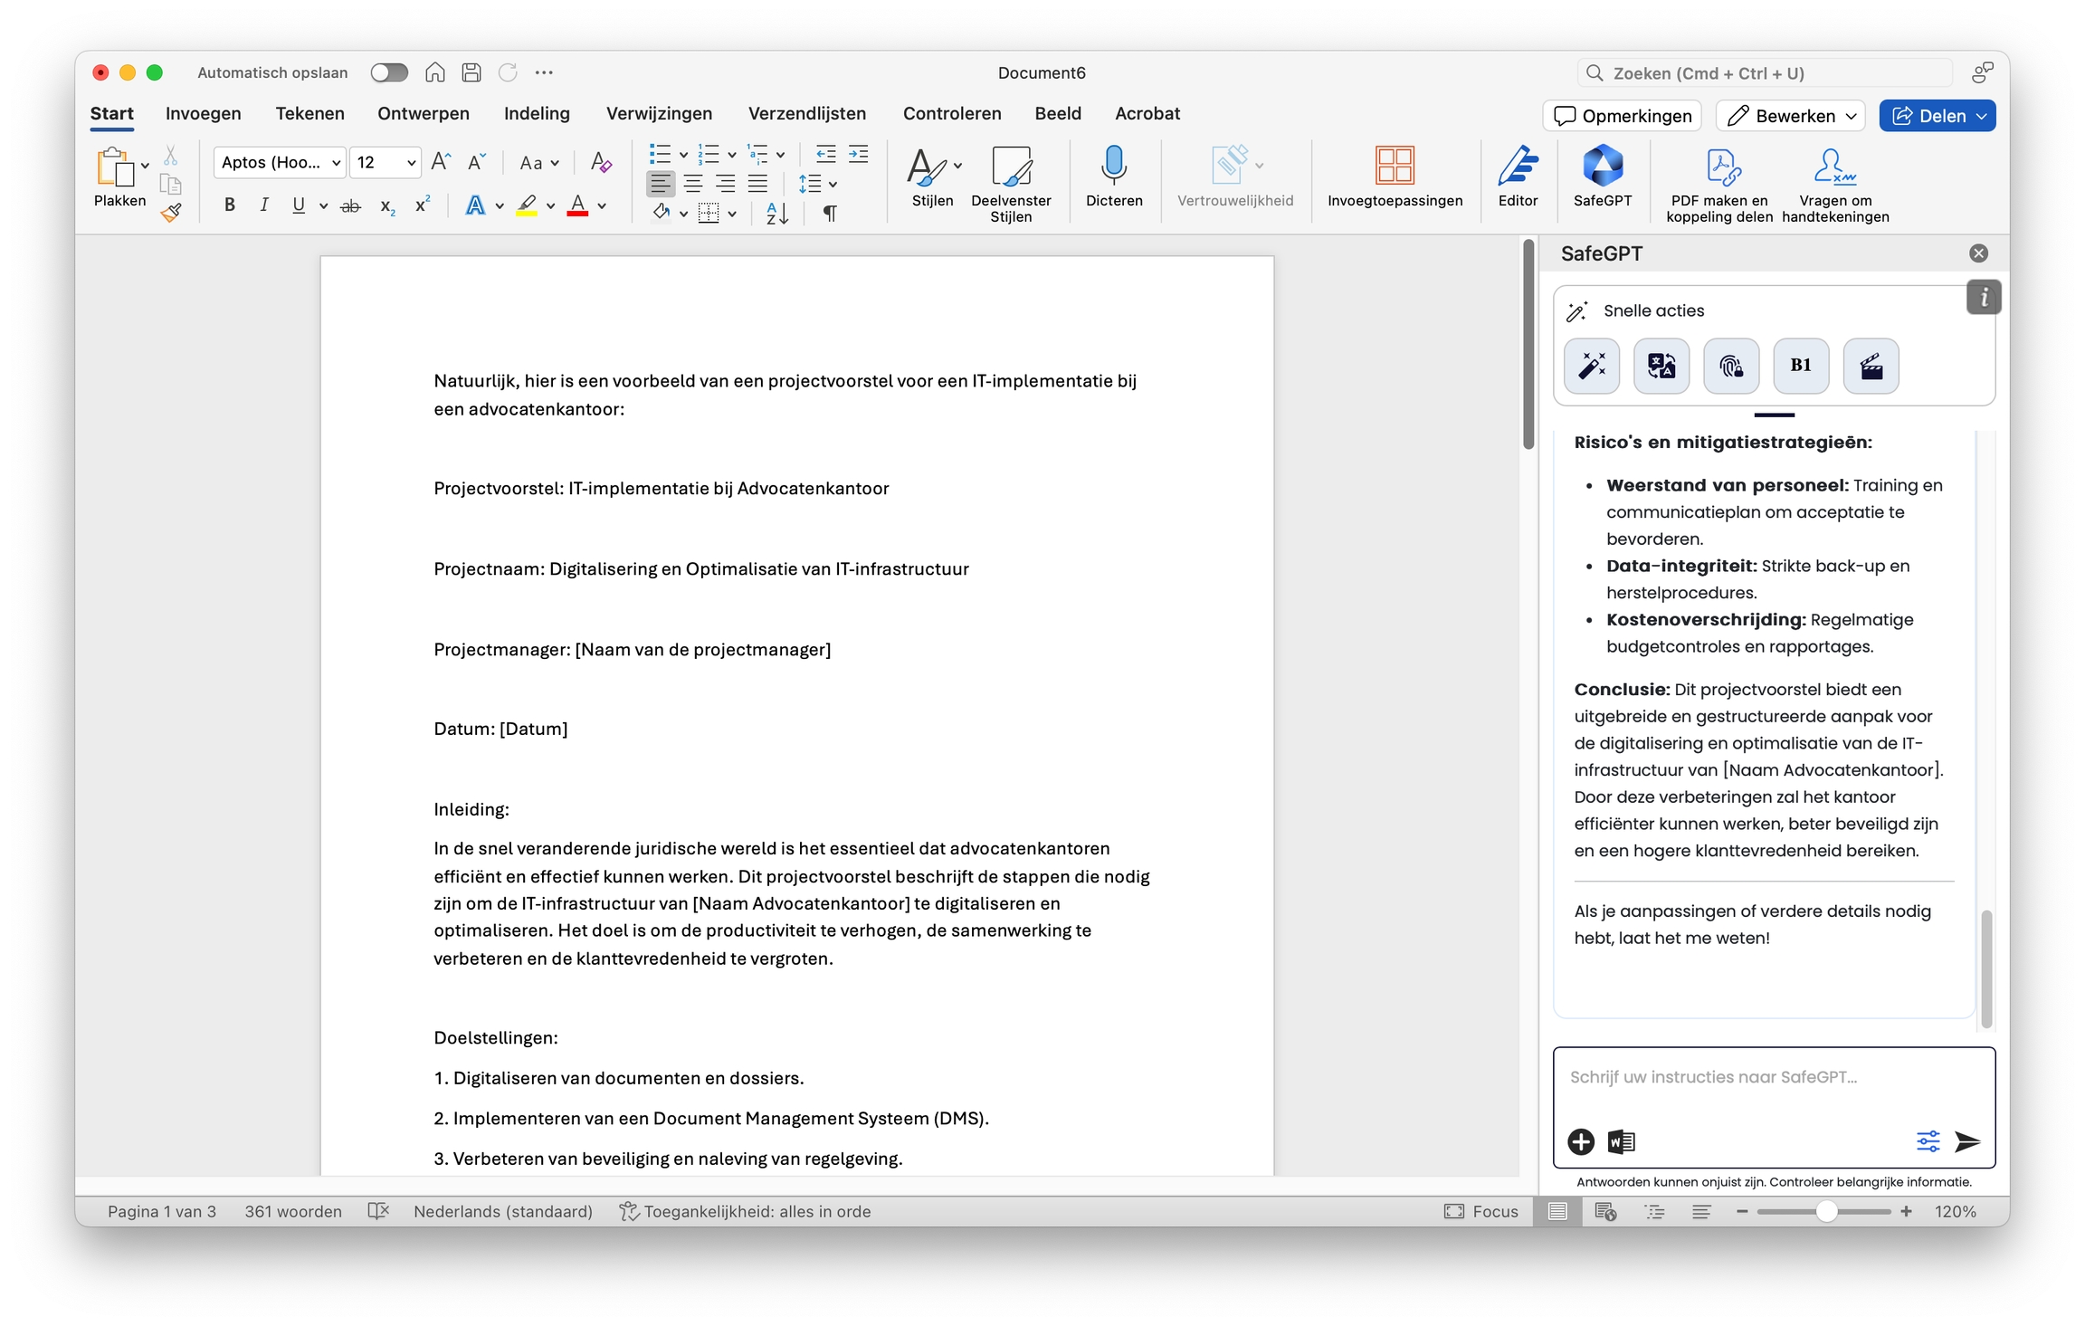Expand the underline style dropdown arrow
The image size is (2085, 1326).
click(x=323, y=206)
